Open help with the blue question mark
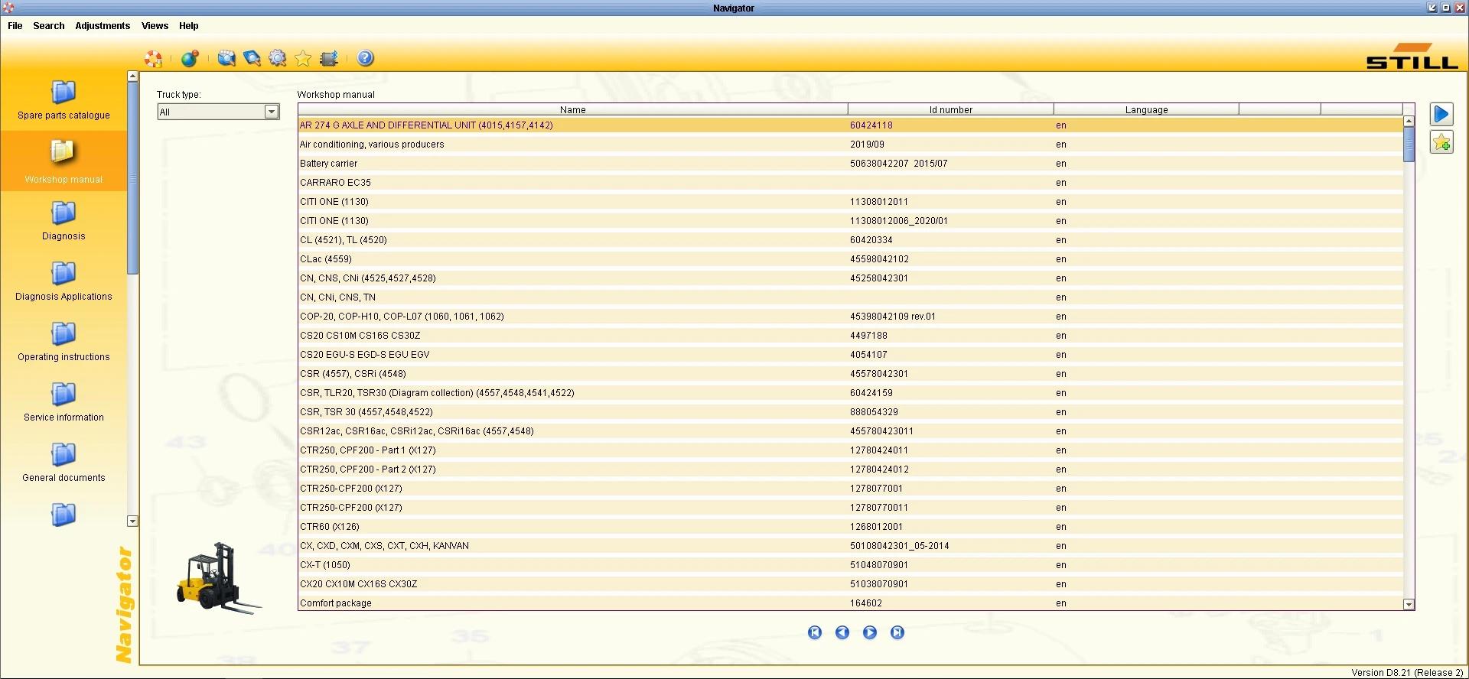 366,59
